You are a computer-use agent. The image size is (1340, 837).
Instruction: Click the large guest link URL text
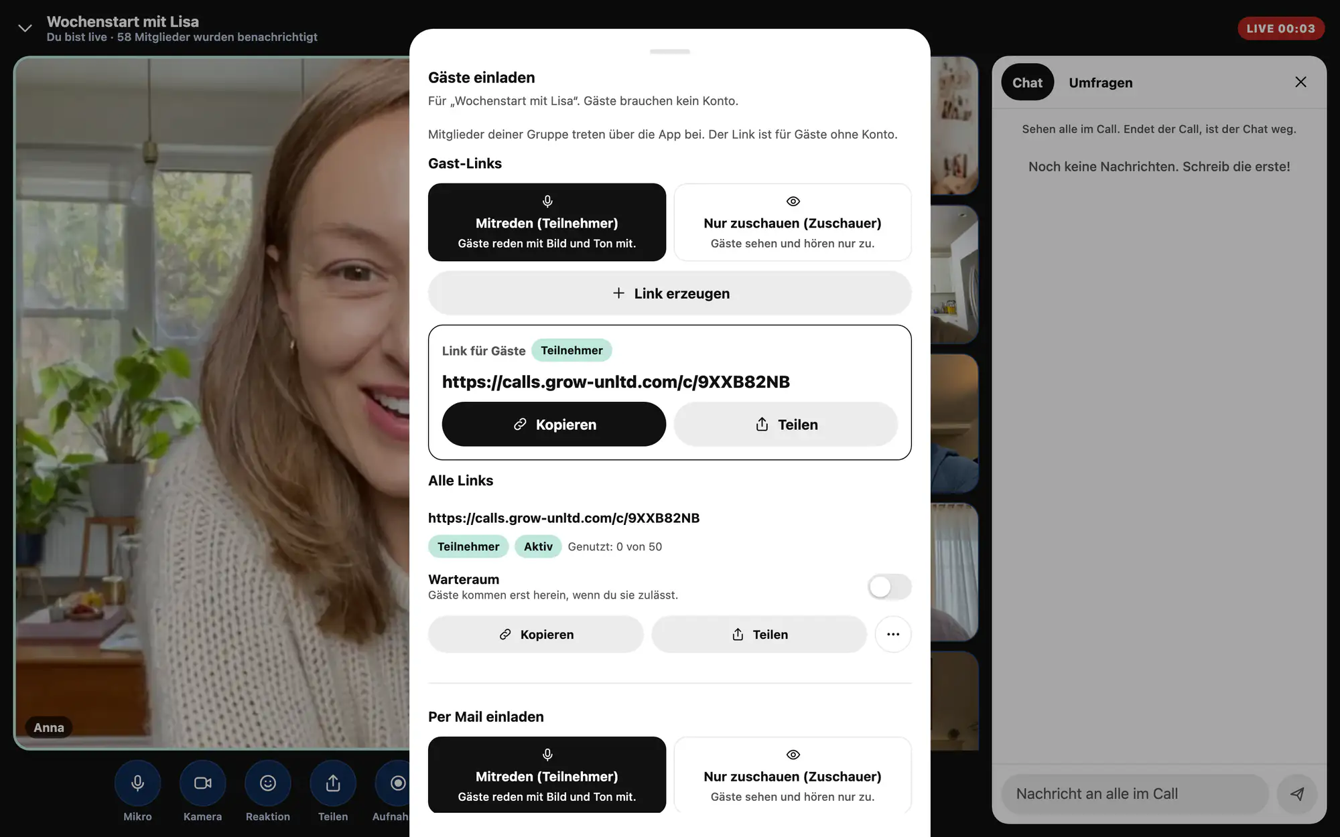click(616, 382)
